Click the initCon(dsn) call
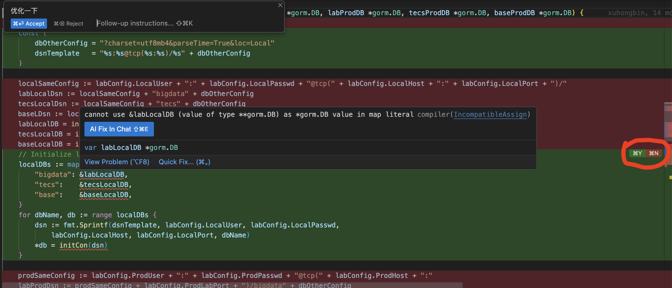This screenshot has width=672, height=288. pos(83,245)
